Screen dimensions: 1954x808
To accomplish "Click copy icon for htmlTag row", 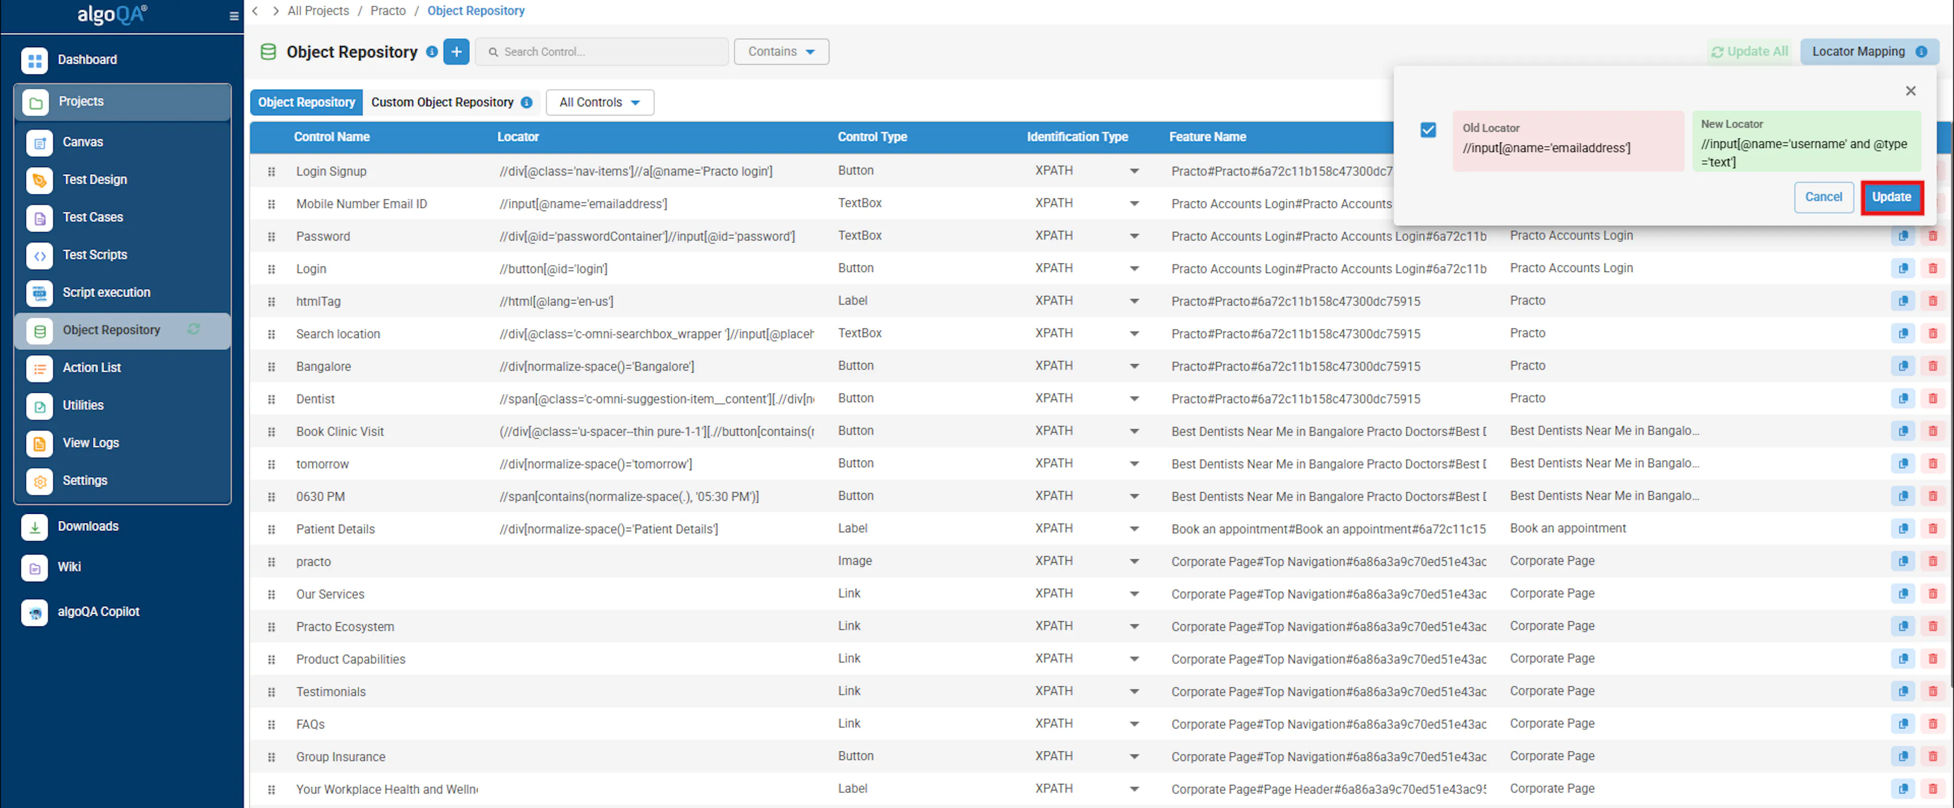I will pyautogui.click(x=1903, y=301).
